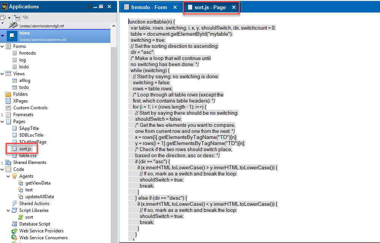Select the getViewData agent
Screen dimensions: 380x243
click(38, 183)
